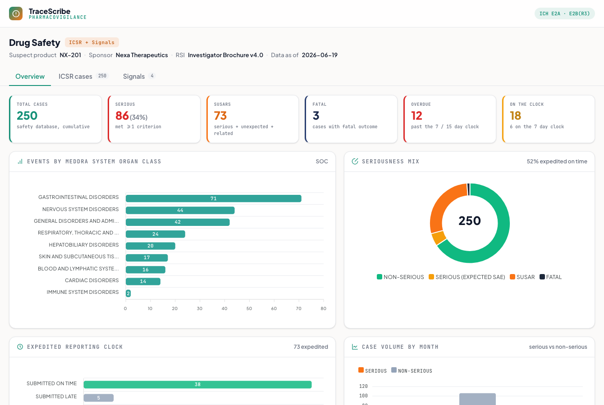Click the Nexa Therapeutics sponsor name
Screen dimensions: 604x405
click(x=142, y=55)
